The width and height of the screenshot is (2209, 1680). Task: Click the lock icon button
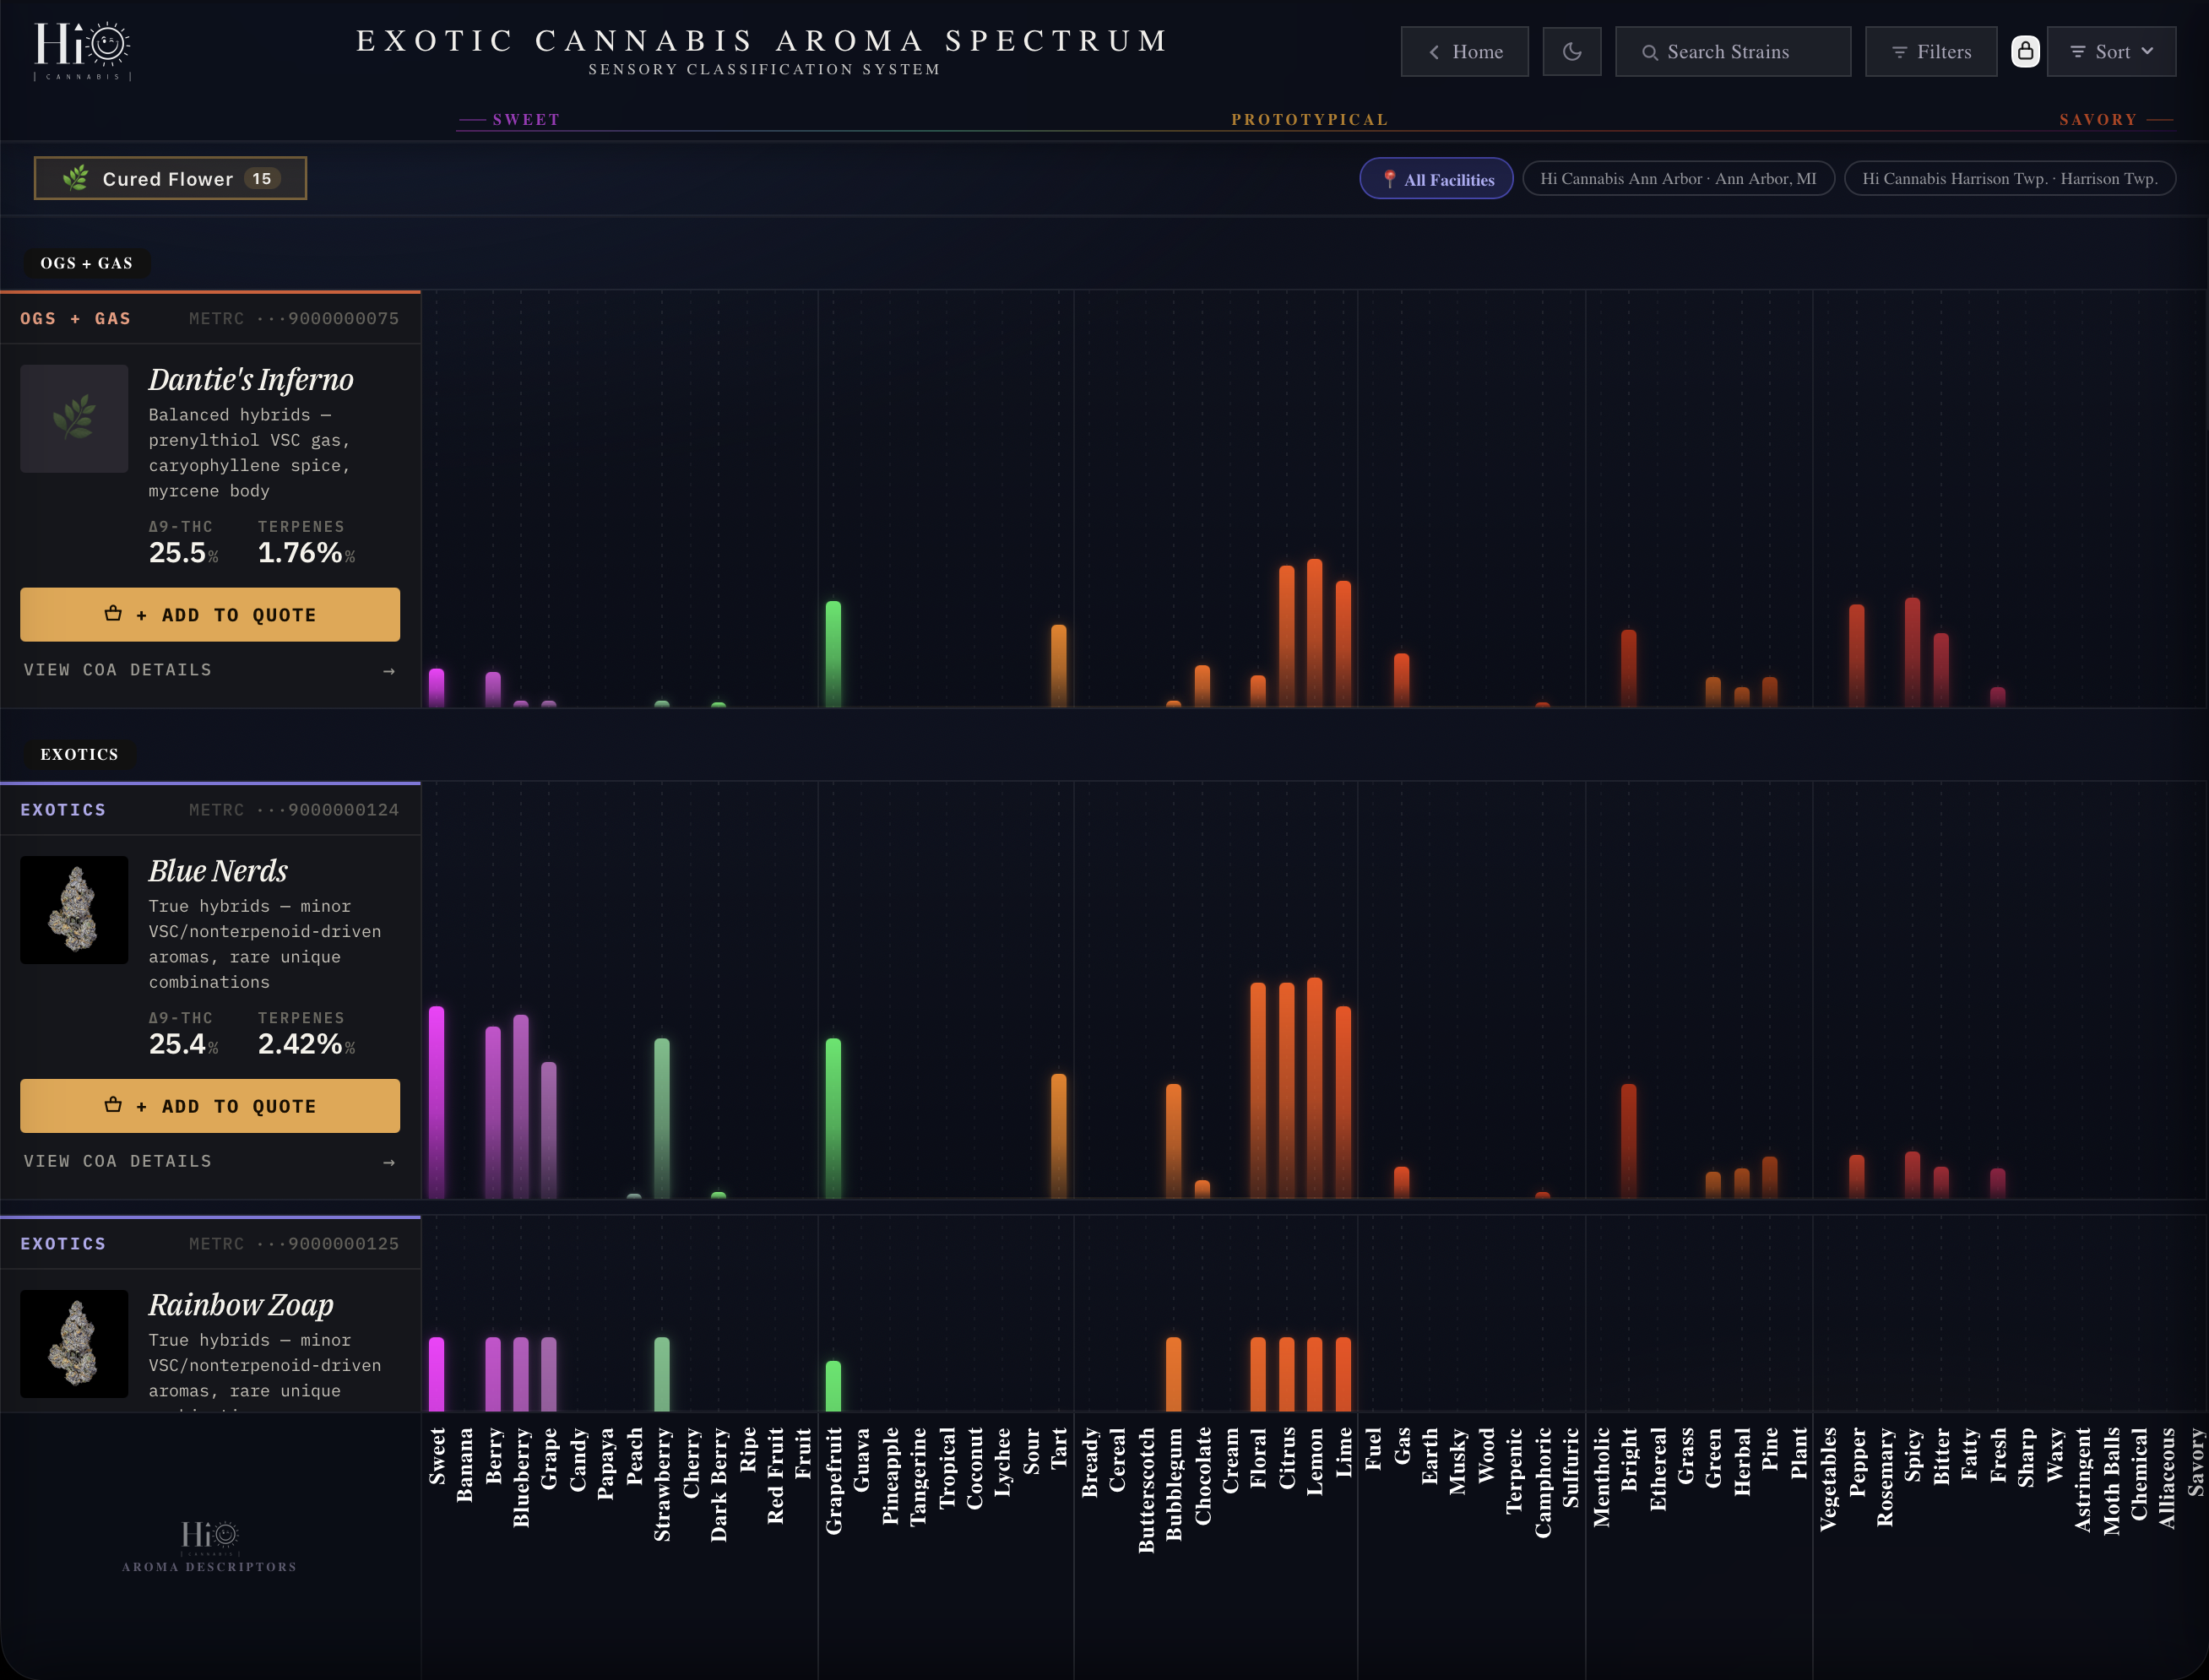tap(2025, 52)
